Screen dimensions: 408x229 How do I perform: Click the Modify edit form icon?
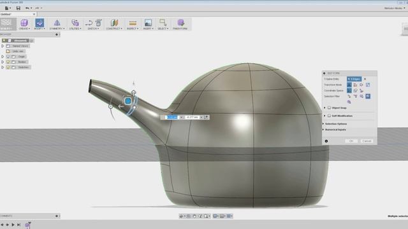coord(40,23)
